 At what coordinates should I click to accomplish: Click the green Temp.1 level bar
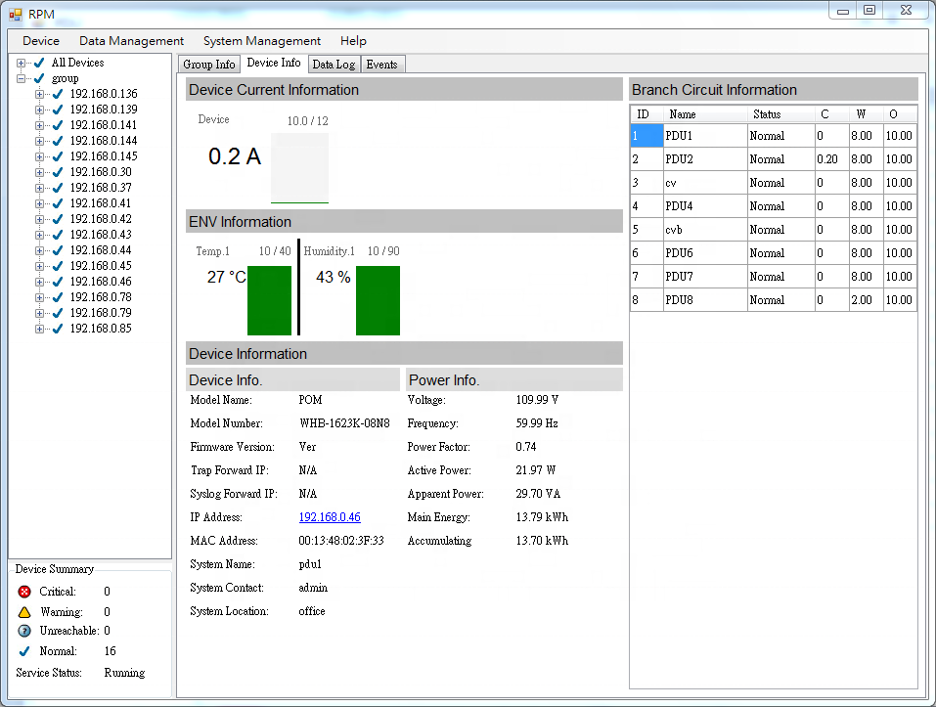point(269,300)
